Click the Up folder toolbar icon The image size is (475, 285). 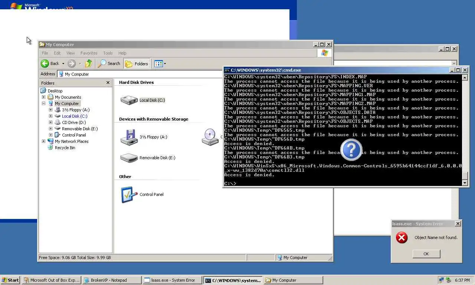(88, 63)
